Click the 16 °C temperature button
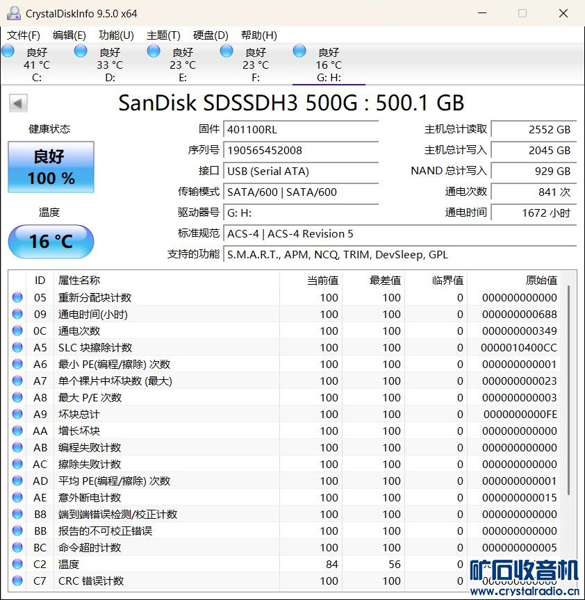Viewport: 585px width, 600px height. (x=51, y=241)
